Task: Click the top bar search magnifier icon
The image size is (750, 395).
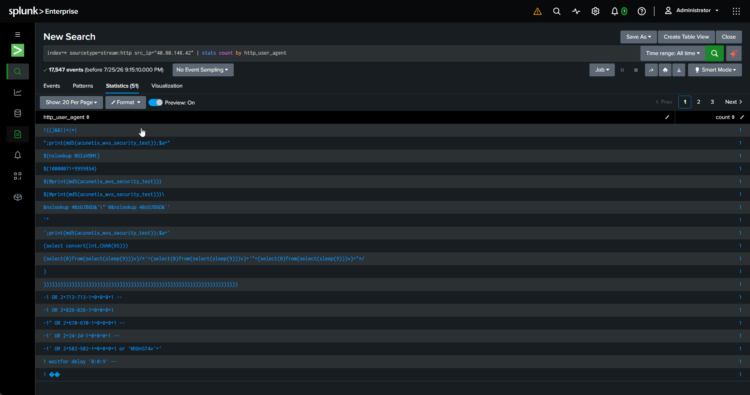Action: click(557, 11)
